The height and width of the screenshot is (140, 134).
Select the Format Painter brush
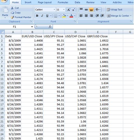pos(12,17)
